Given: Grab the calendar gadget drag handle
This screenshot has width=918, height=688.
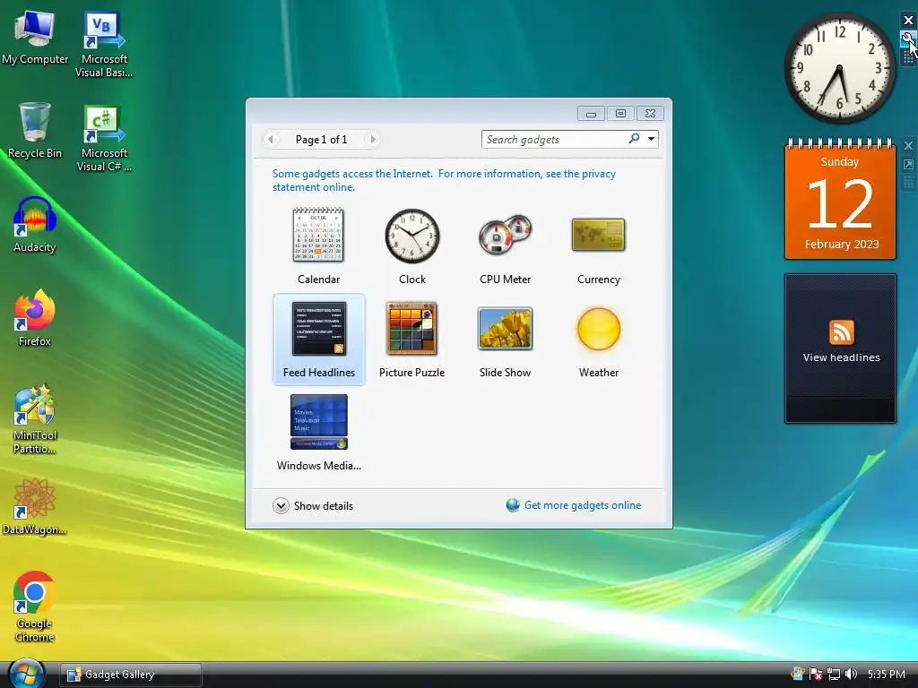Looking at the screenshot, I should pos(908,183).
